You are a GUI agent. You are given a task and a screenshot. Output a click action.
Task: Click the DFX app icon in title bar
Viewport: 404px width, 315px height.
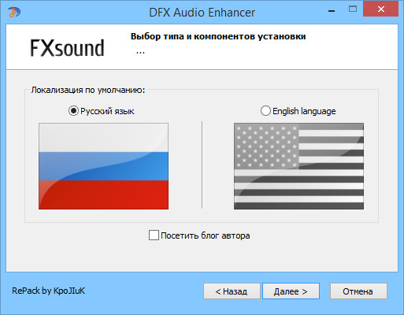tap(14, 12)
